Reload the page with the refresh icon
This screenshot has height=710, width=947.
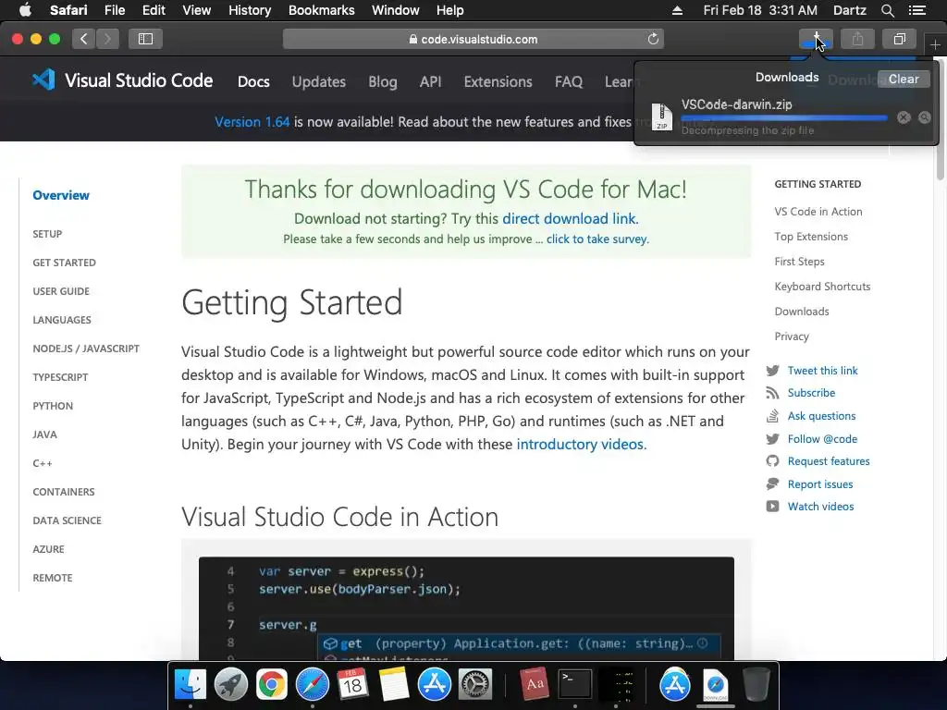coord(653,39)
